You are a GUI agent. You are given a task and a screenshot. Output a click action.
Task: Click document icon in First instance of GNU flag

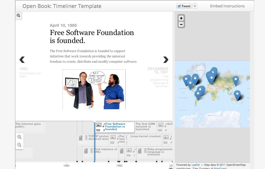(x=86, y=151)
